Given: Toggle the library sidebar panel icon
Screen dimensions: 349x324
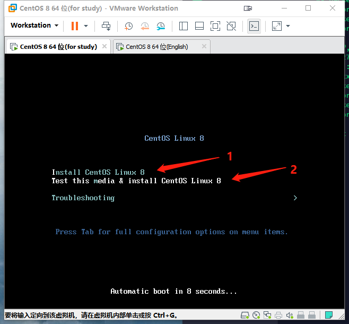Looking at the screenshot, I should 184,26.
